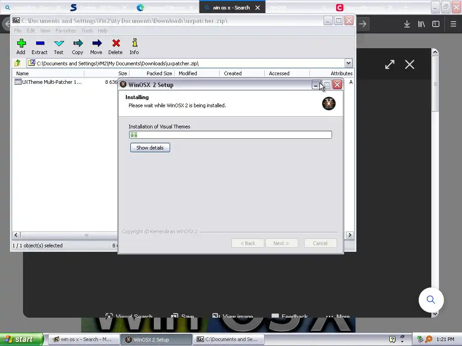Click the Add icon in 7-Zip toolbar

coord(21,47)
